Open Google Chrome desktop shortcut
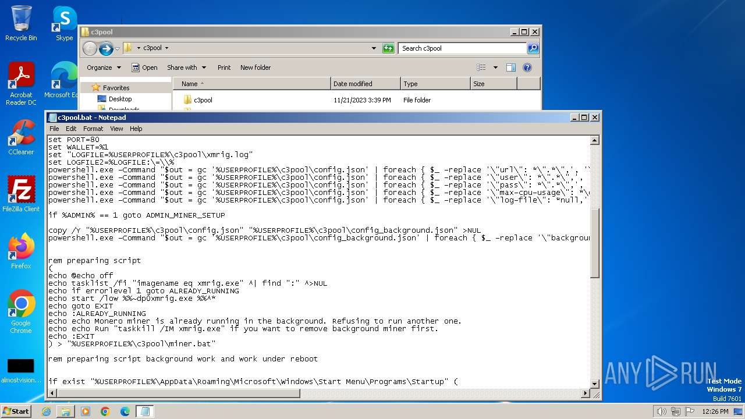This screenshot has width=745, height=419. [21, 312]
